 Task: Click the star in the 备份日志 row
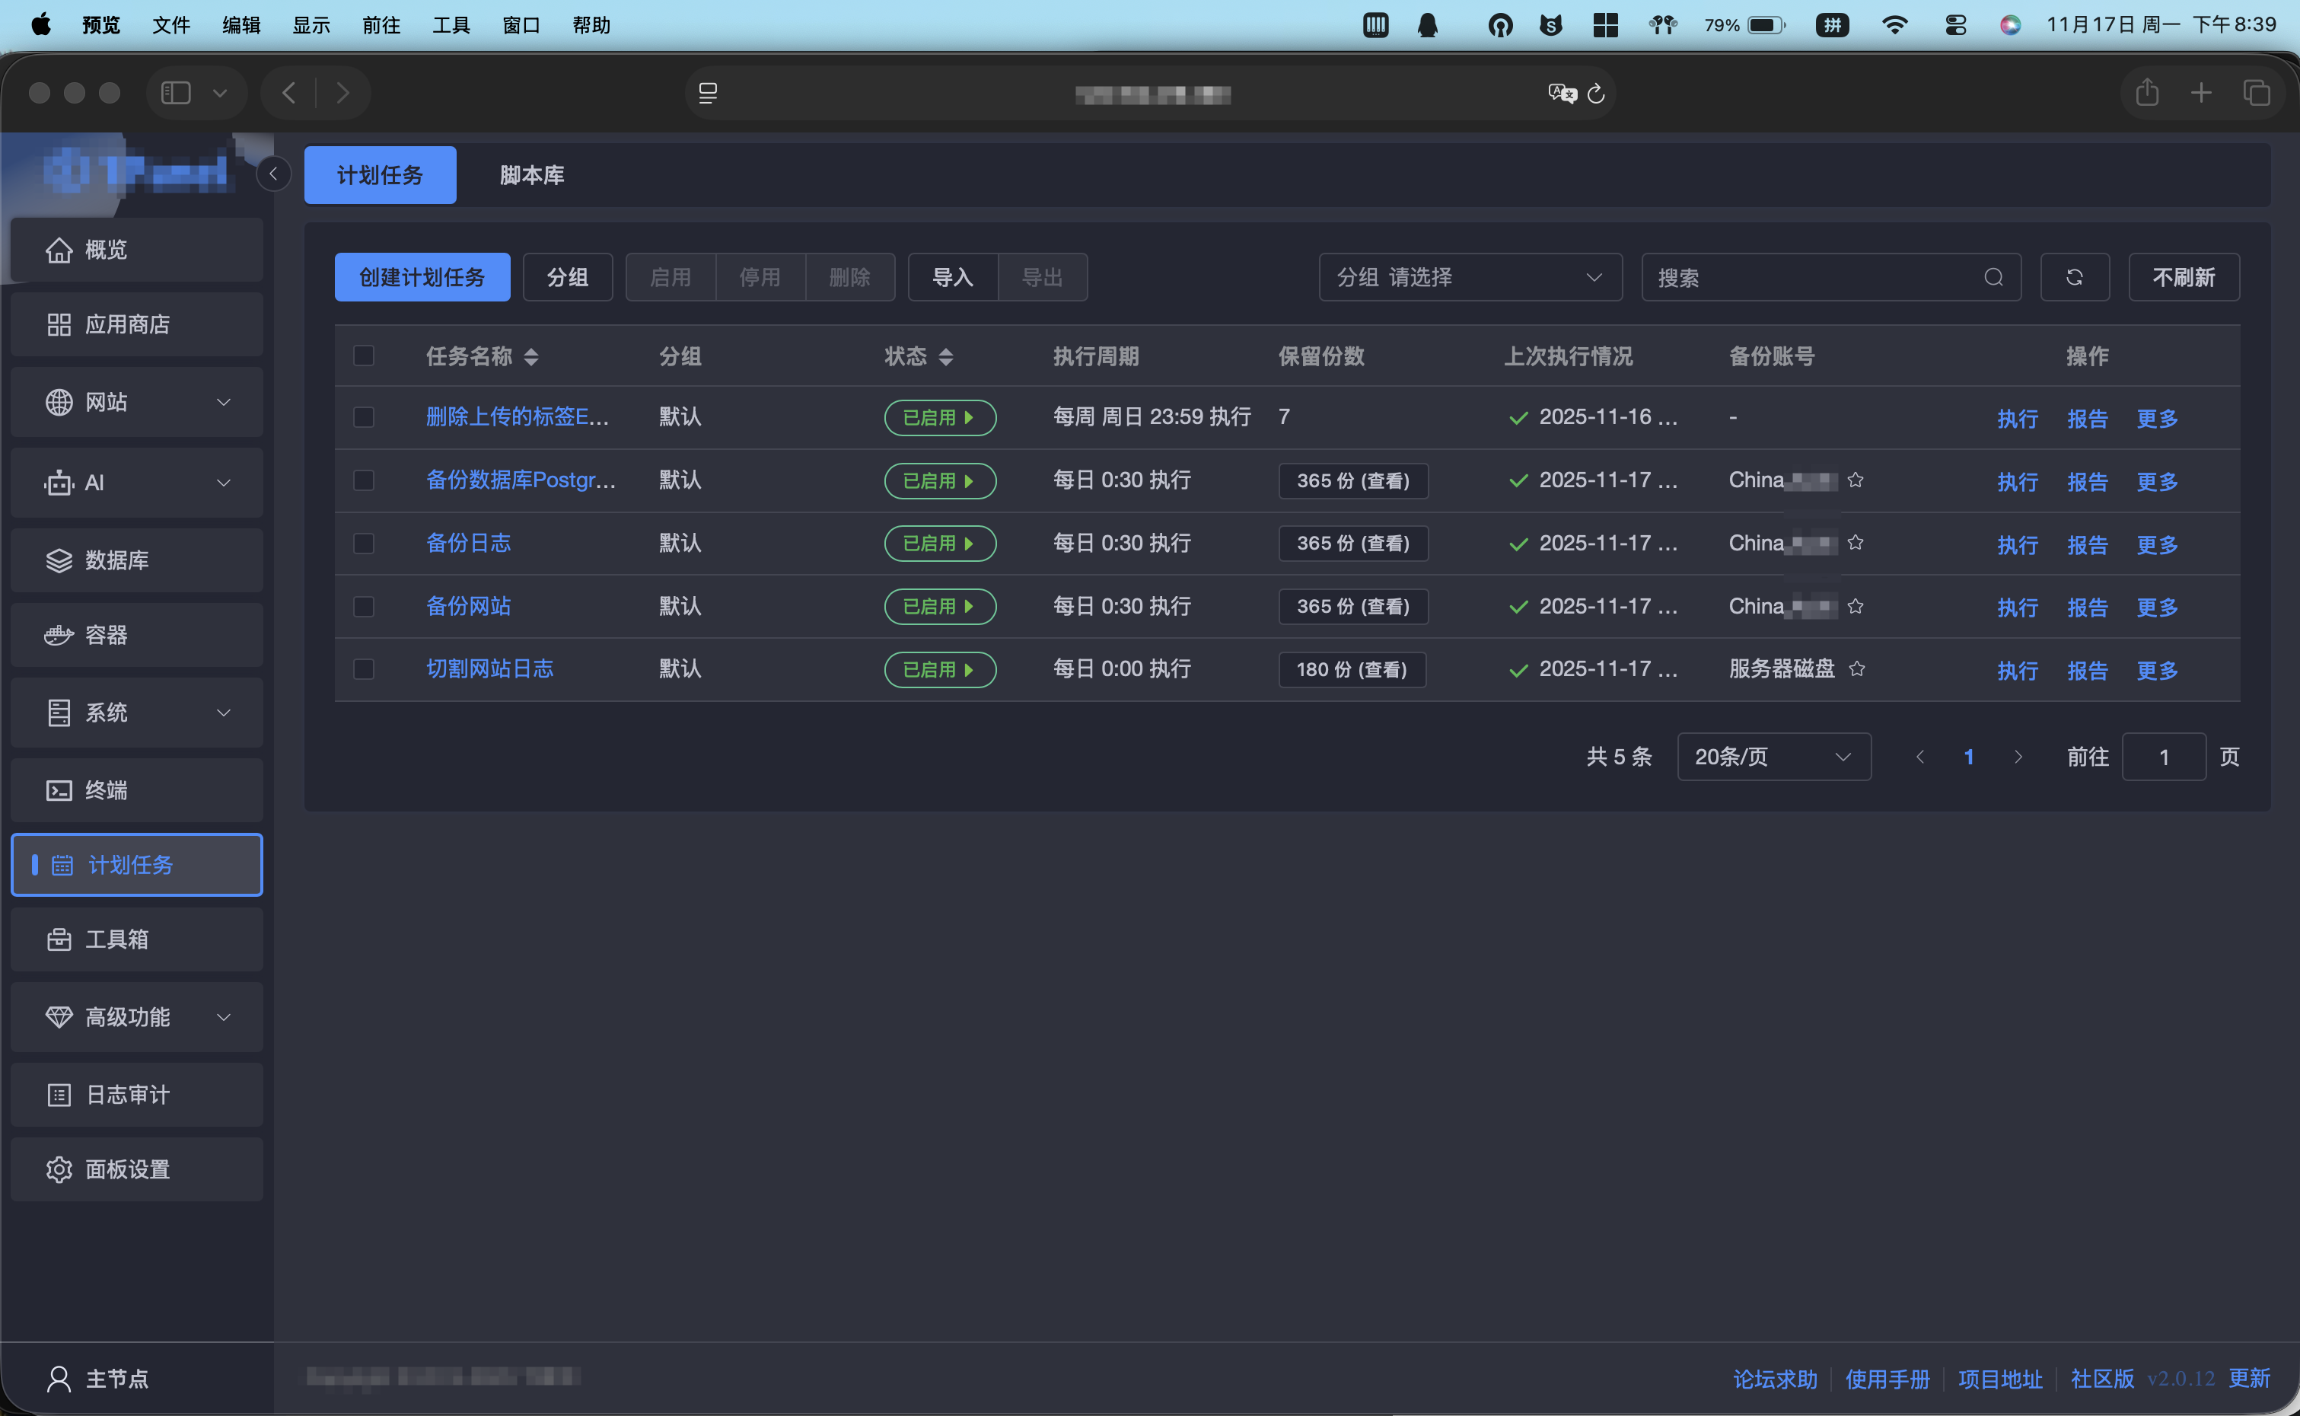click(x=1856, y=542)
